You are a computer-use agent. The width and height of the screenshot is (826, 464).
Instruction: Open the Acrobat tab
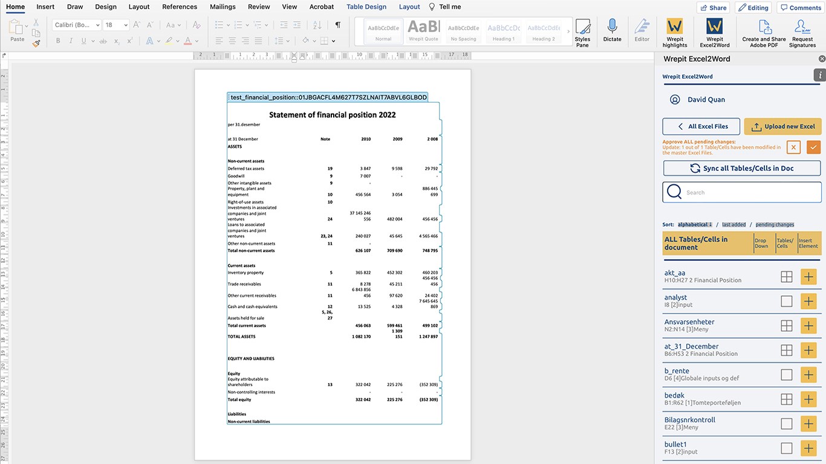coord(322,7)
